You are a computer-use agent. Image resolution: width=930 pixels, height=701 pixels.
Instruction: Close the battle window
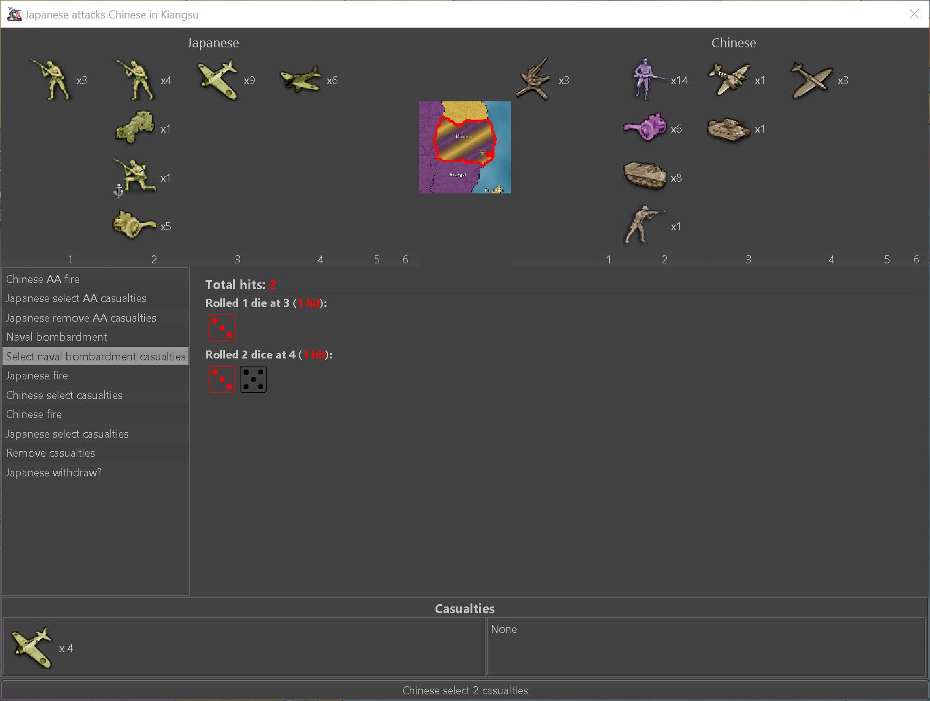tap(914, 14)
